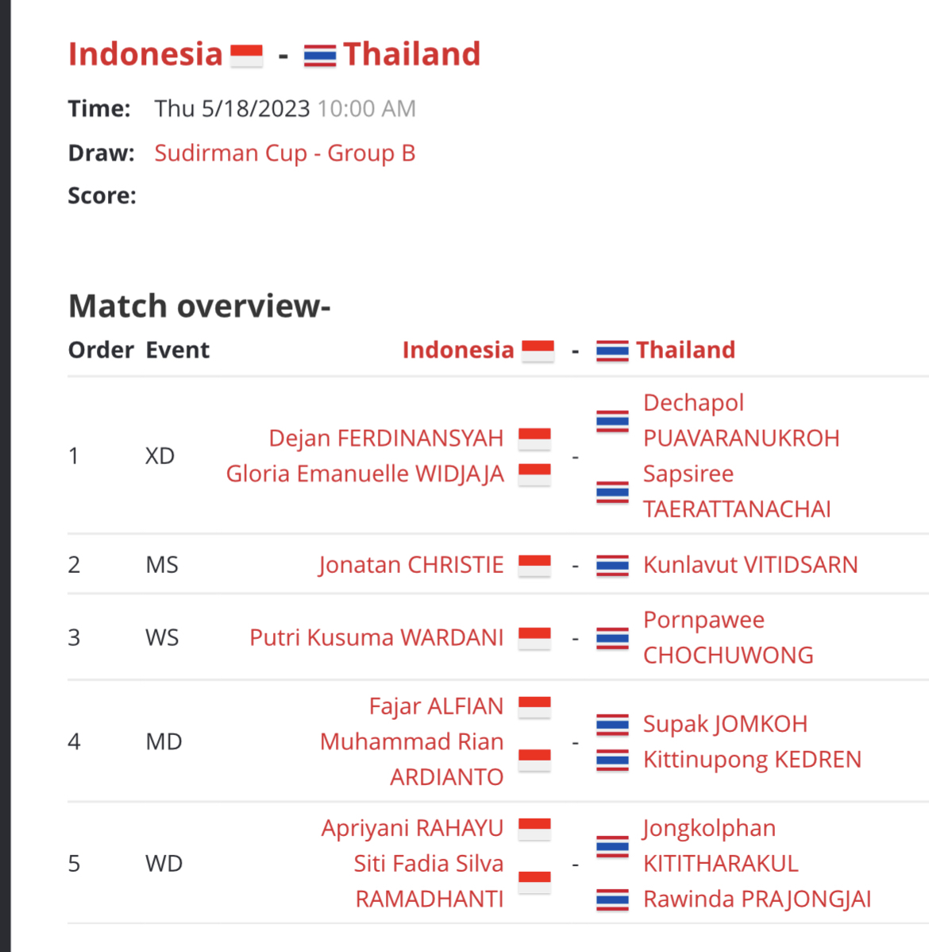Open Gloria Emanuelle WIDJAJA player profile
The image size is (929, 952).
coord(364,474)
